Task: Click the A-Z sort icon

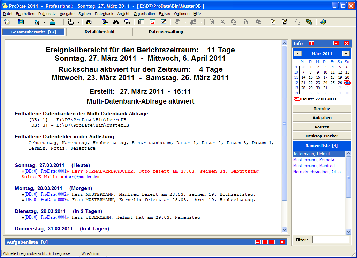Action: 298,22
